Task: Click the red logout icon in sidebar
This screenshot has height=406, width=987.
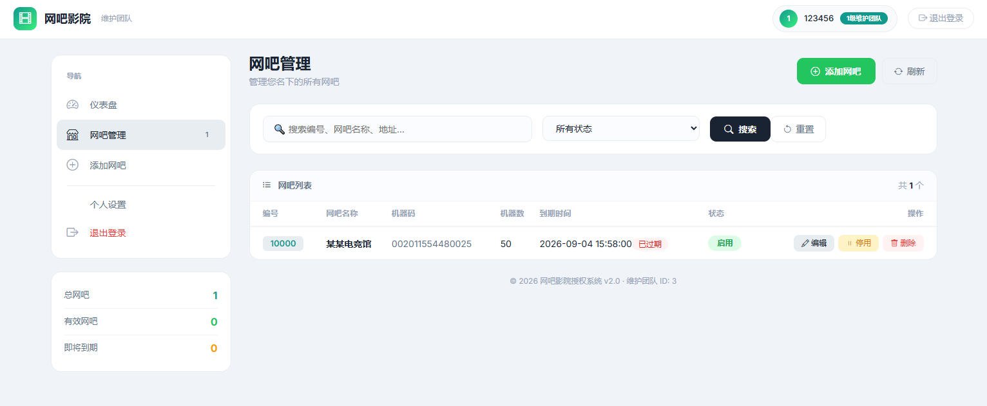Action: point(73,232)
